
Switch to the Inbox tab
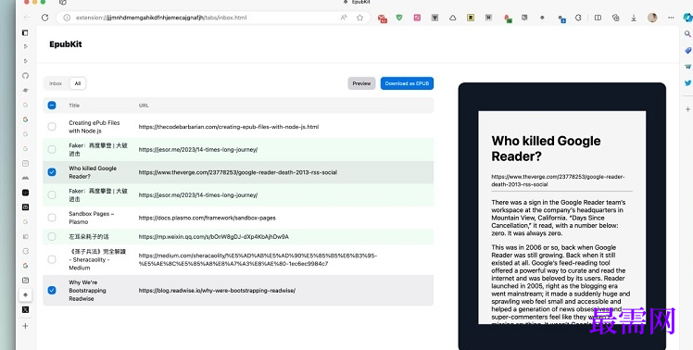click(x=56, y=83)
